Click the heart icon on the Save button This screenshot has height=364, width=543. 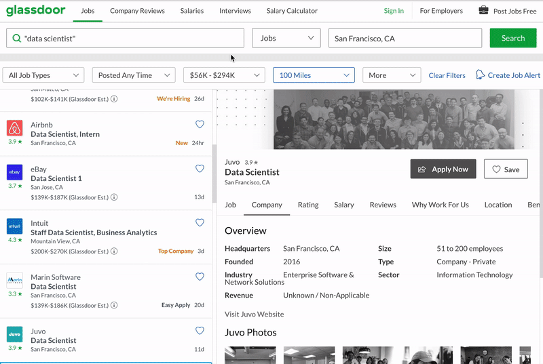pos(496,169)
